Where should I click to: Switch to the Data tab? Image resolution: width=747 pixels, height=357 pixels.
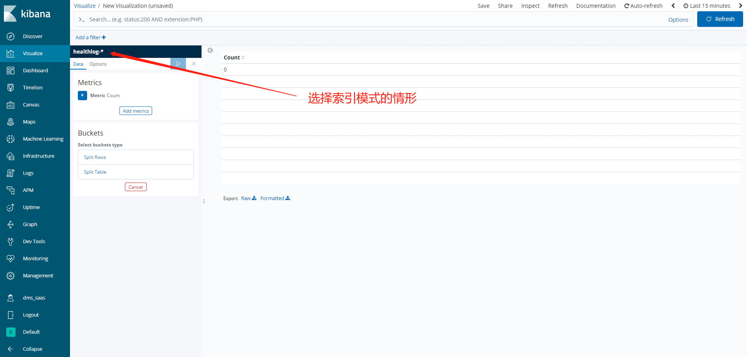[x=78, y=64]
